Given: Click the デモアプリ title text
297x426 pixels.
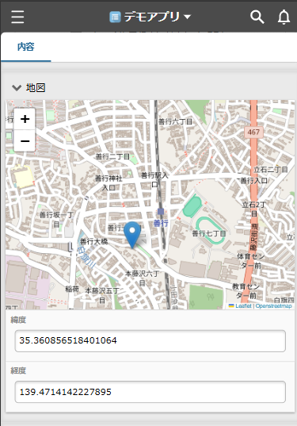Looking at the screenshot, I should tap(152, 17).
